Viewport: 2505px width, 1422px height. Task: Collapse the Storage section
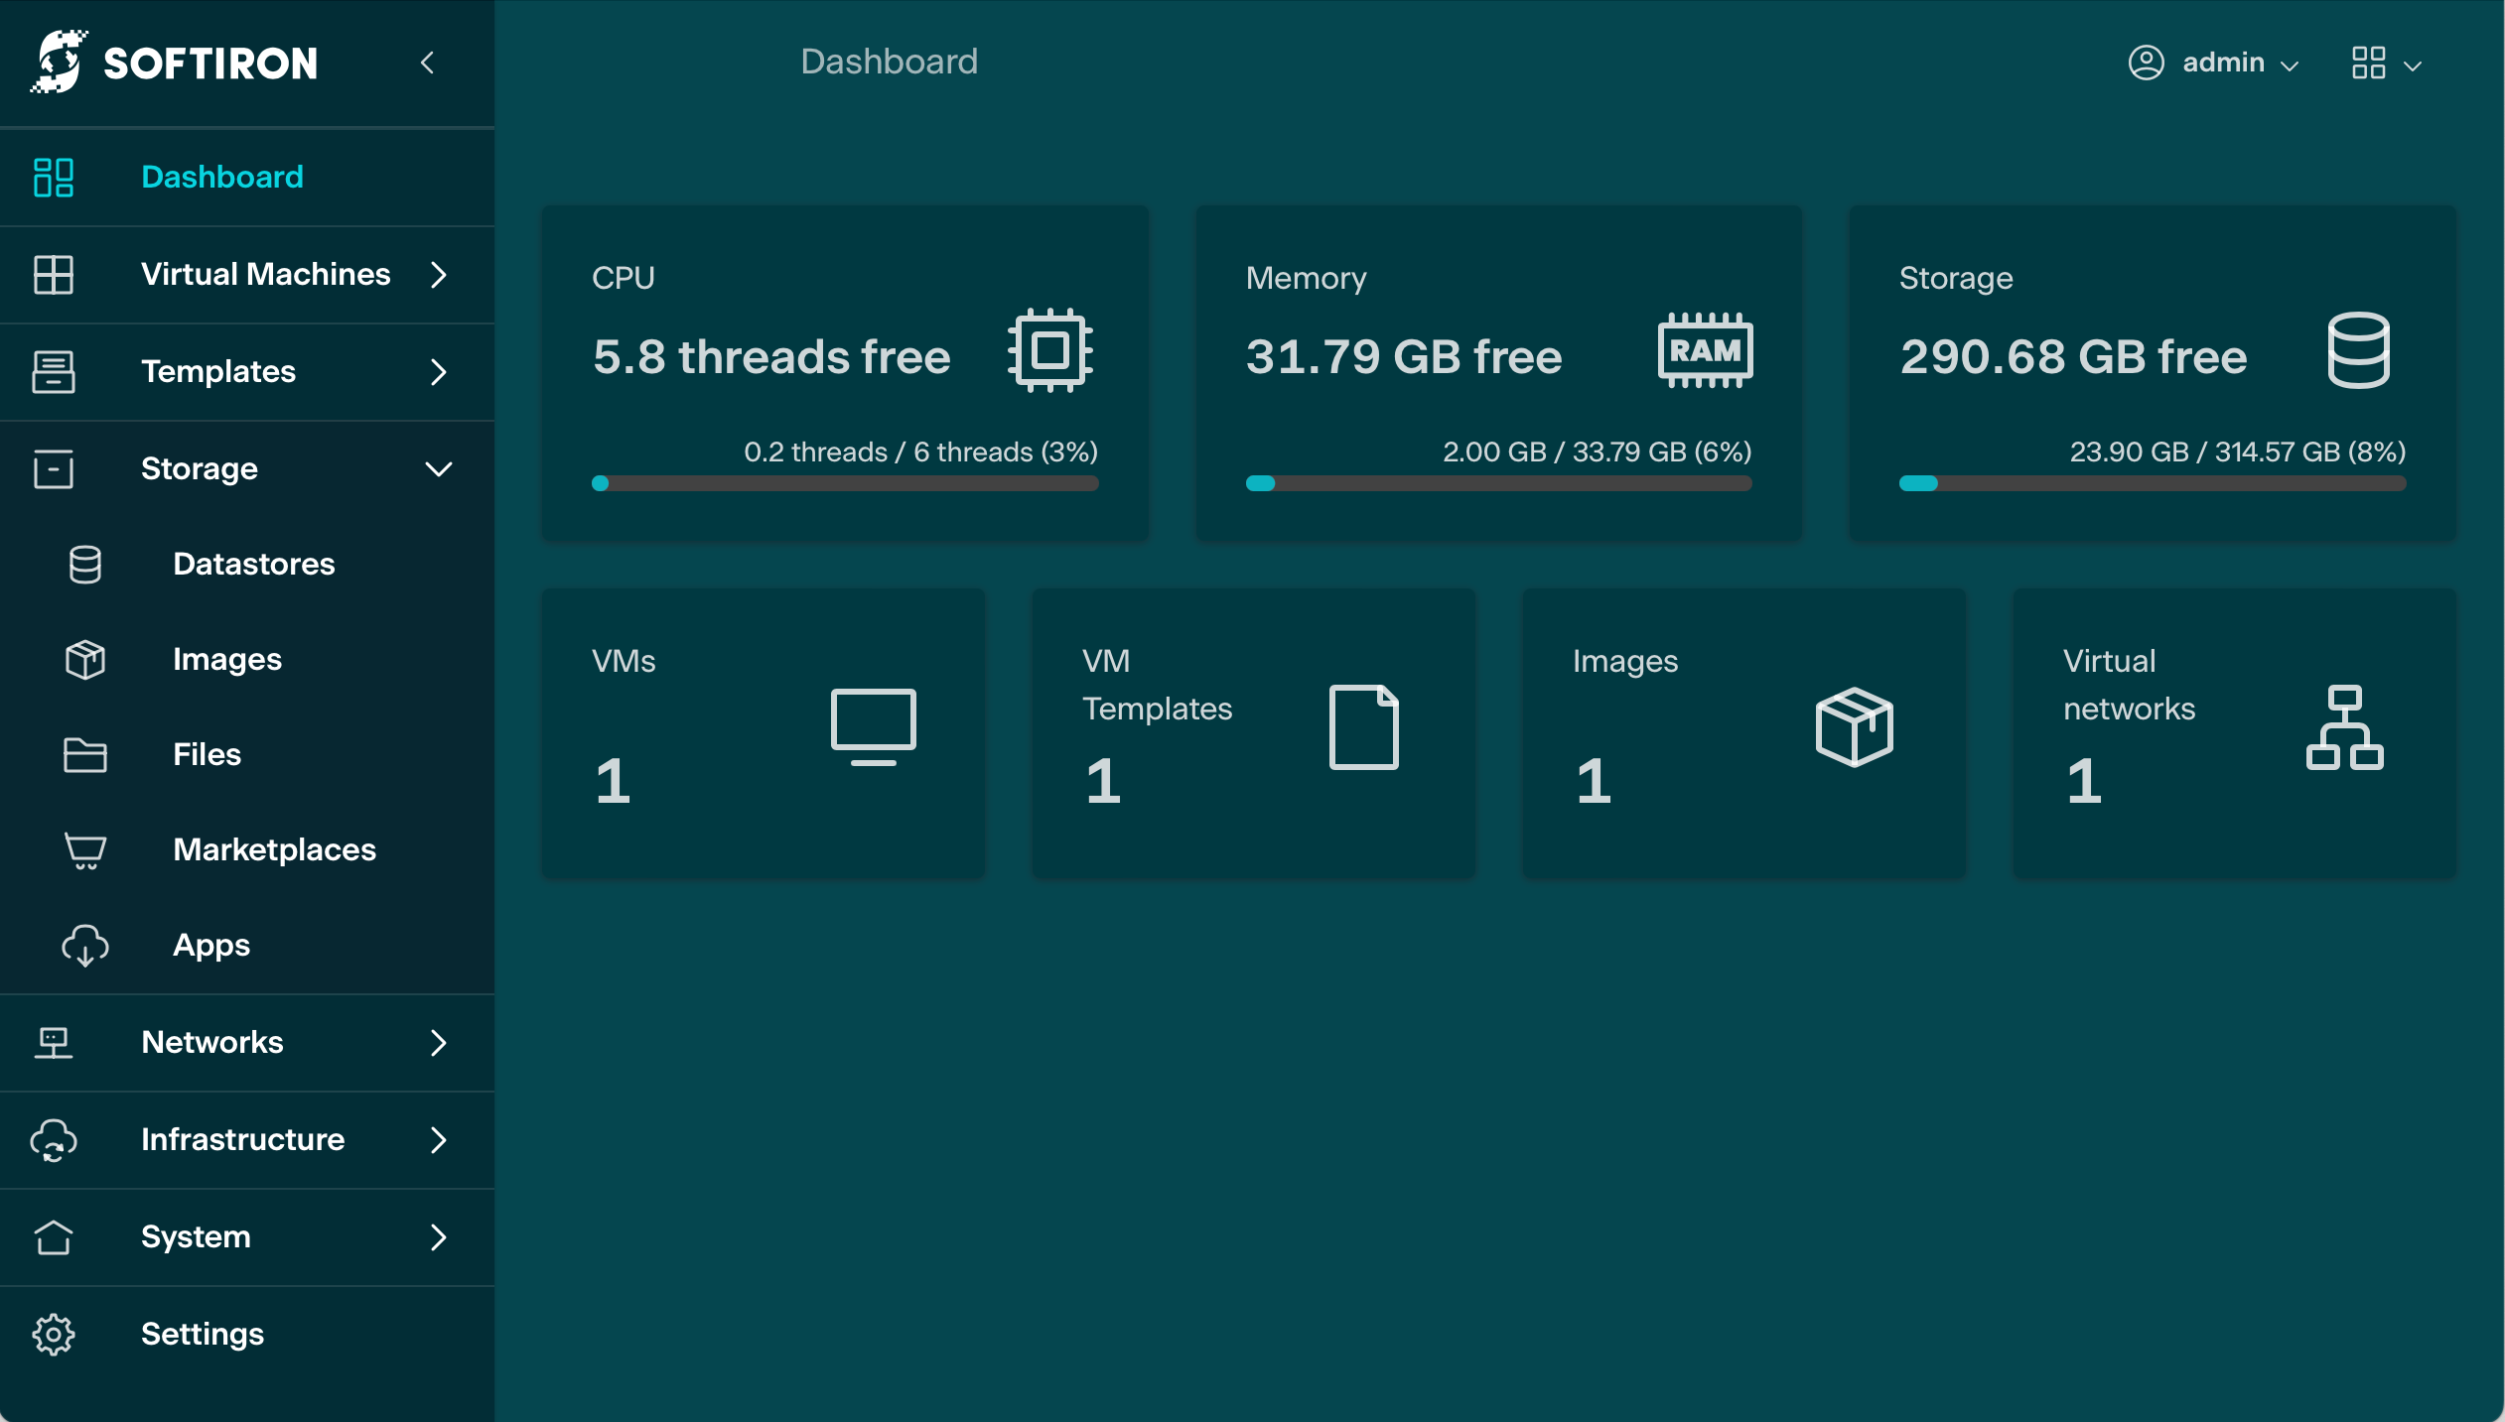pyautogui.click(x=440, y=468)
